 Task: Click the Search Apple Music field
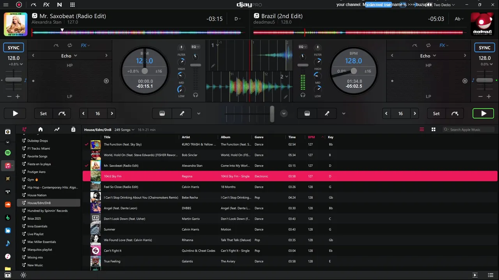(x=469, y=129)
